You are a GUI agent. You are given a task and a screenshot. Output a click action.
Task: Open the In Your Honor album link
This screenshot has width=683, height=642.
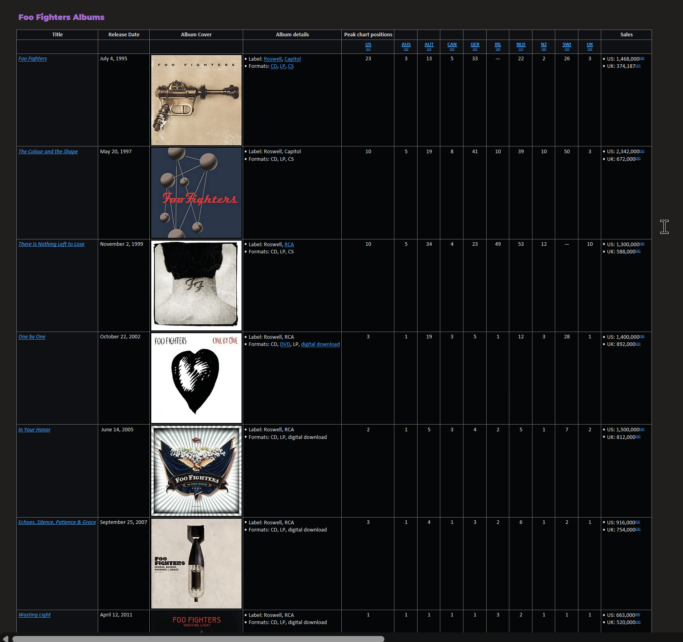[34, 430]
